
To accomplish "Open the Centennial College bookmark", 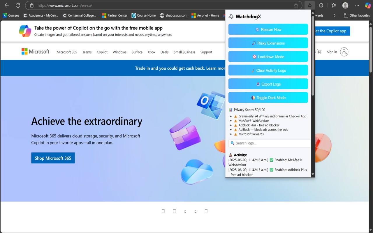I will click(x=80, y=15).
